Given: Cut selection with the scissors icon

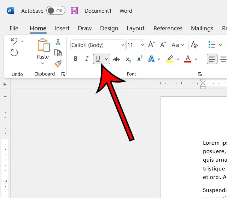Looking at the screenshot, I should click(58, 41).
